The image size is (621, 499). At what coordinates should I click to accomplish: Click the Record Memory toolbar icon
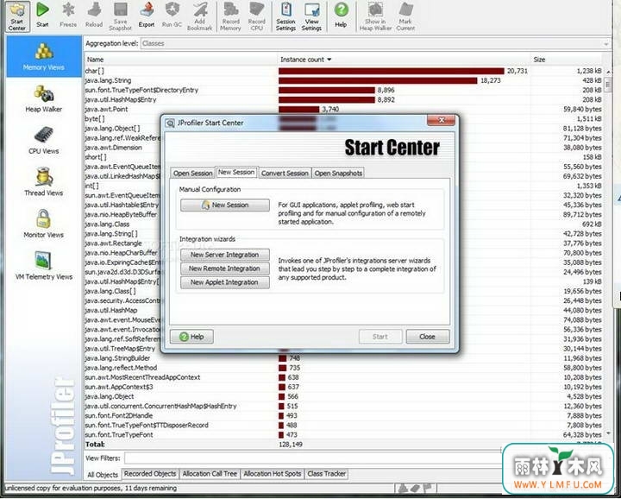click(230, 16)
